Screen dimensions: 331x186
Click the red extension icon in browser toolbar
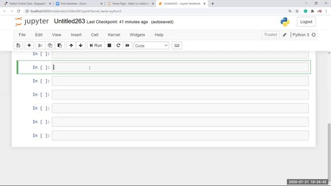(x=320, y=11)
